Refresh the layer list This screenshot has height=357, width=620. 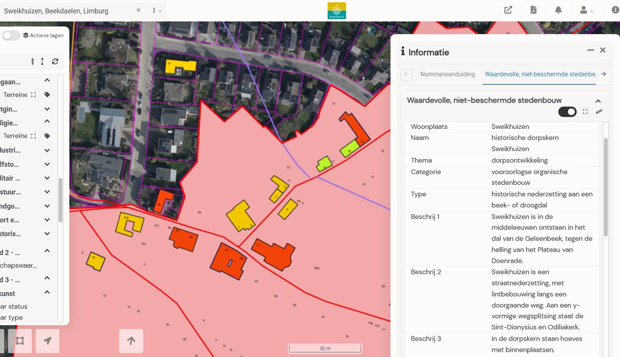point(55,61)
